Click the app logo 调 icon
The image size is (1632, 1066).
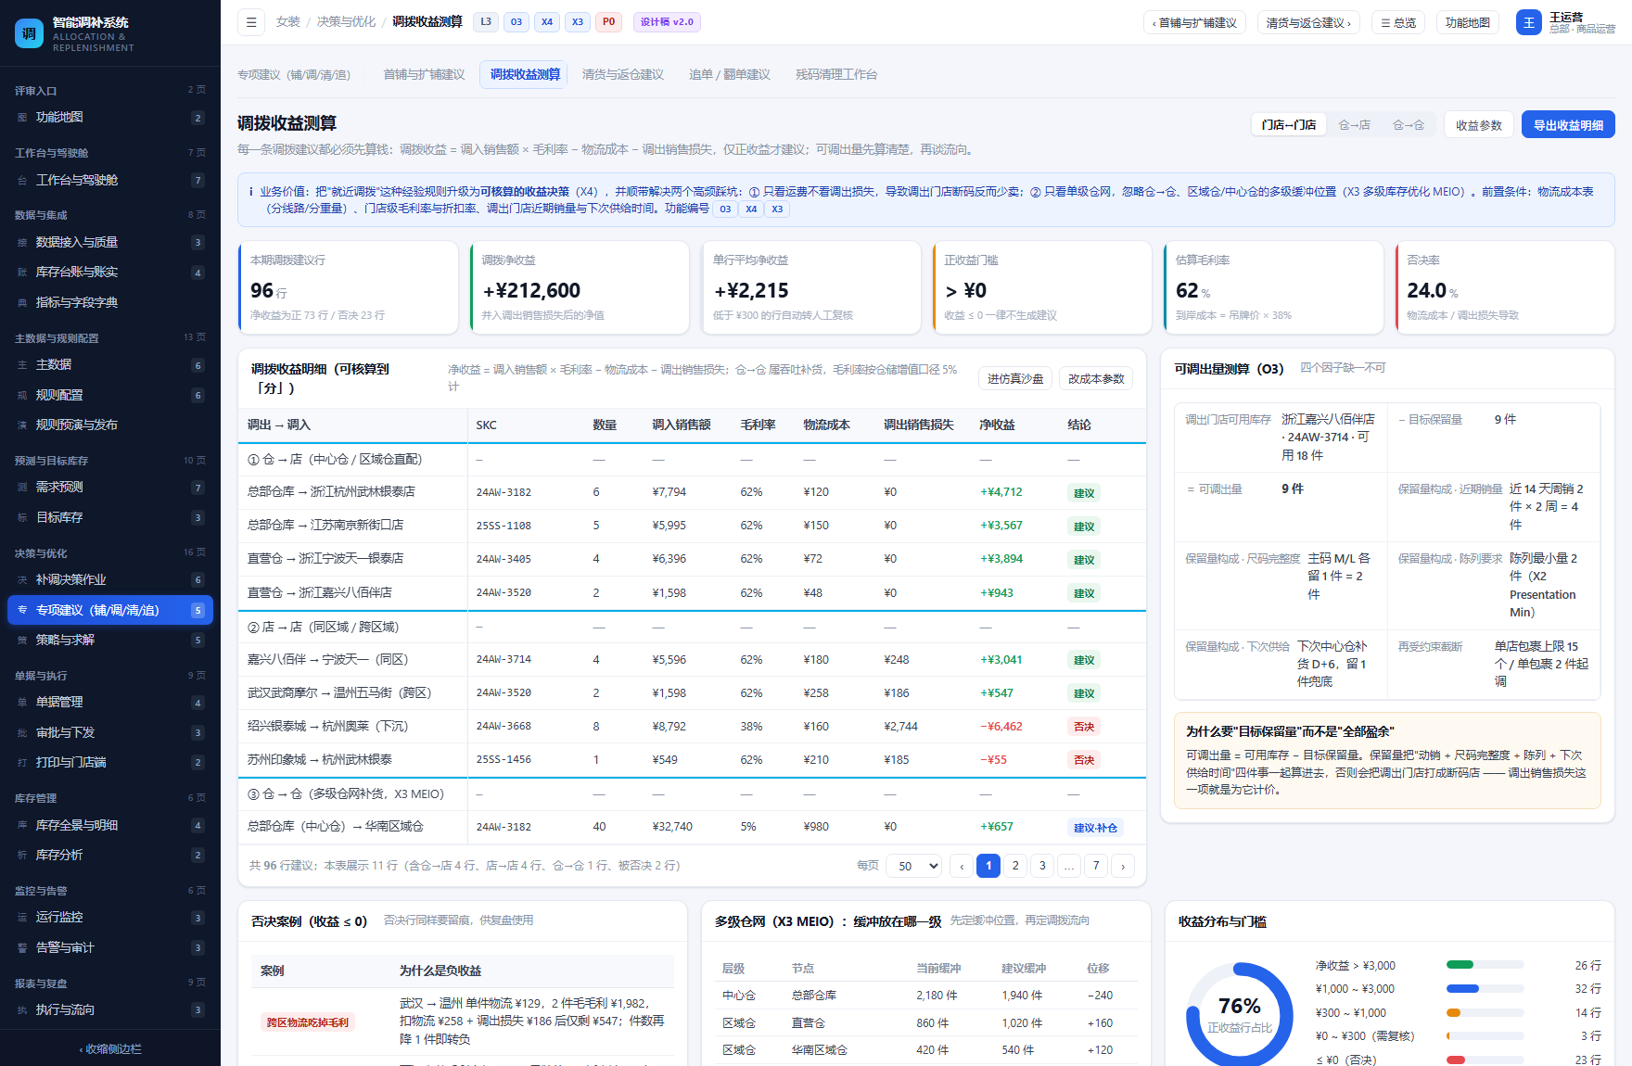tap(30, 33)
